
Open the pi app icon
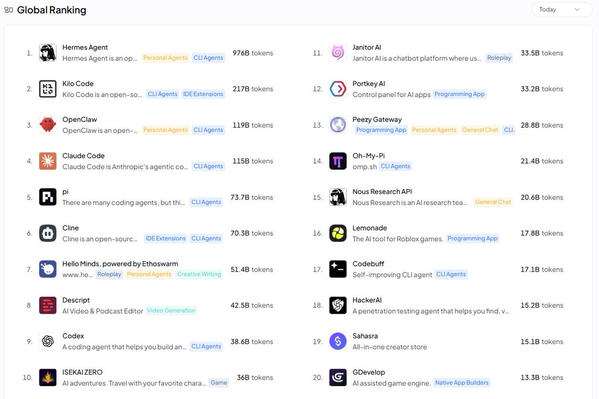pyautogui.click(x=48, y=197)
